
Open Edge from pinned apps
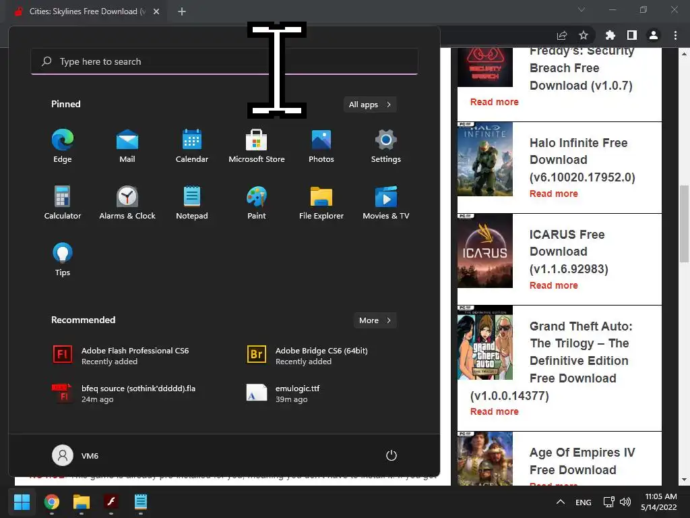point(63,146)
